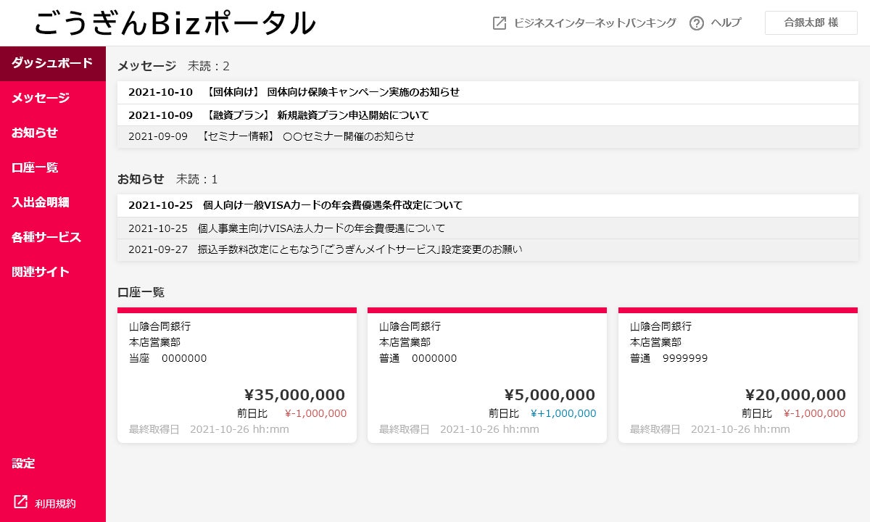
Task: Select the 普通 9999999 account card
Action: (737, 376)
